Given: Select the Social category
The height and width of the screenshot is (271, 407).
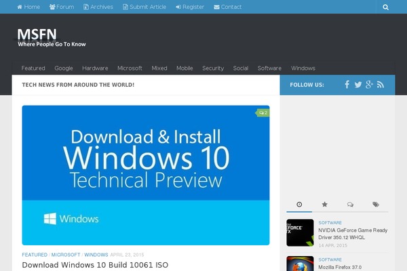Looking at the screenshot, I should pos(241,68).
